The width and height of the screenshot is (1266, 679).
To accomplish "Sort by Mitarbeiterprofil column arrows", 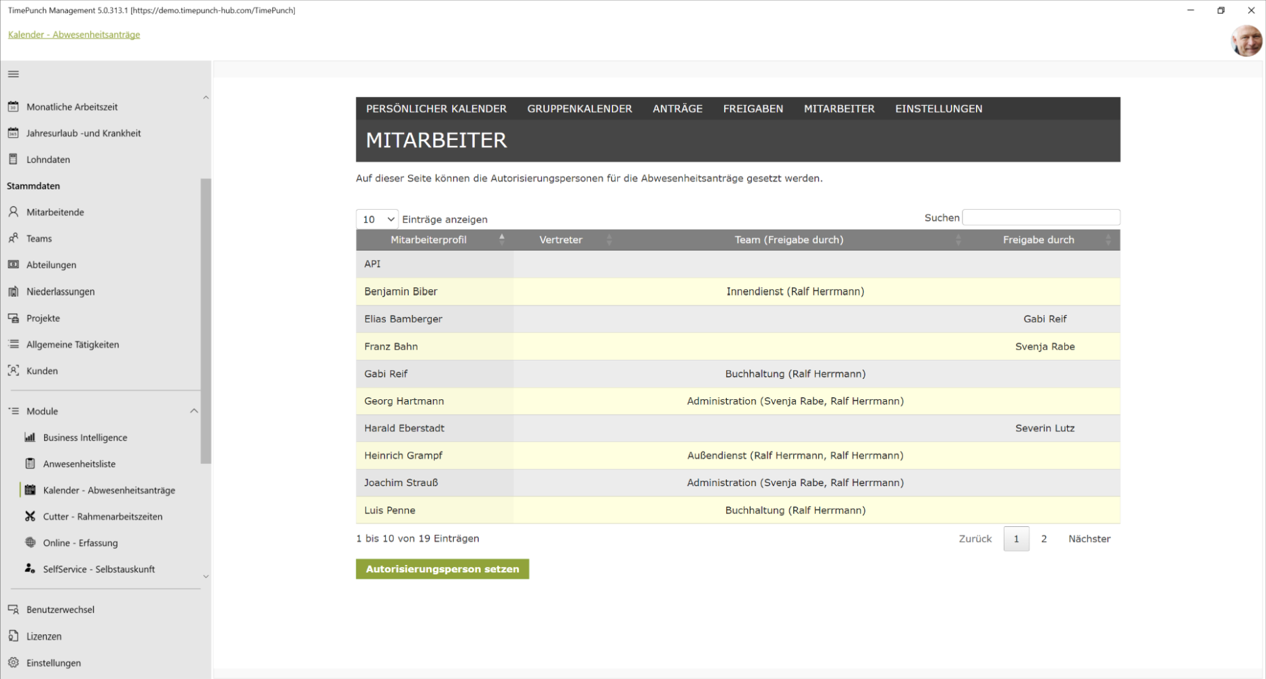I will pos(502,240).
